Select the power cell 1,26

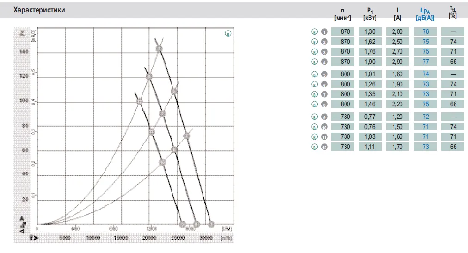click(370, 85)
